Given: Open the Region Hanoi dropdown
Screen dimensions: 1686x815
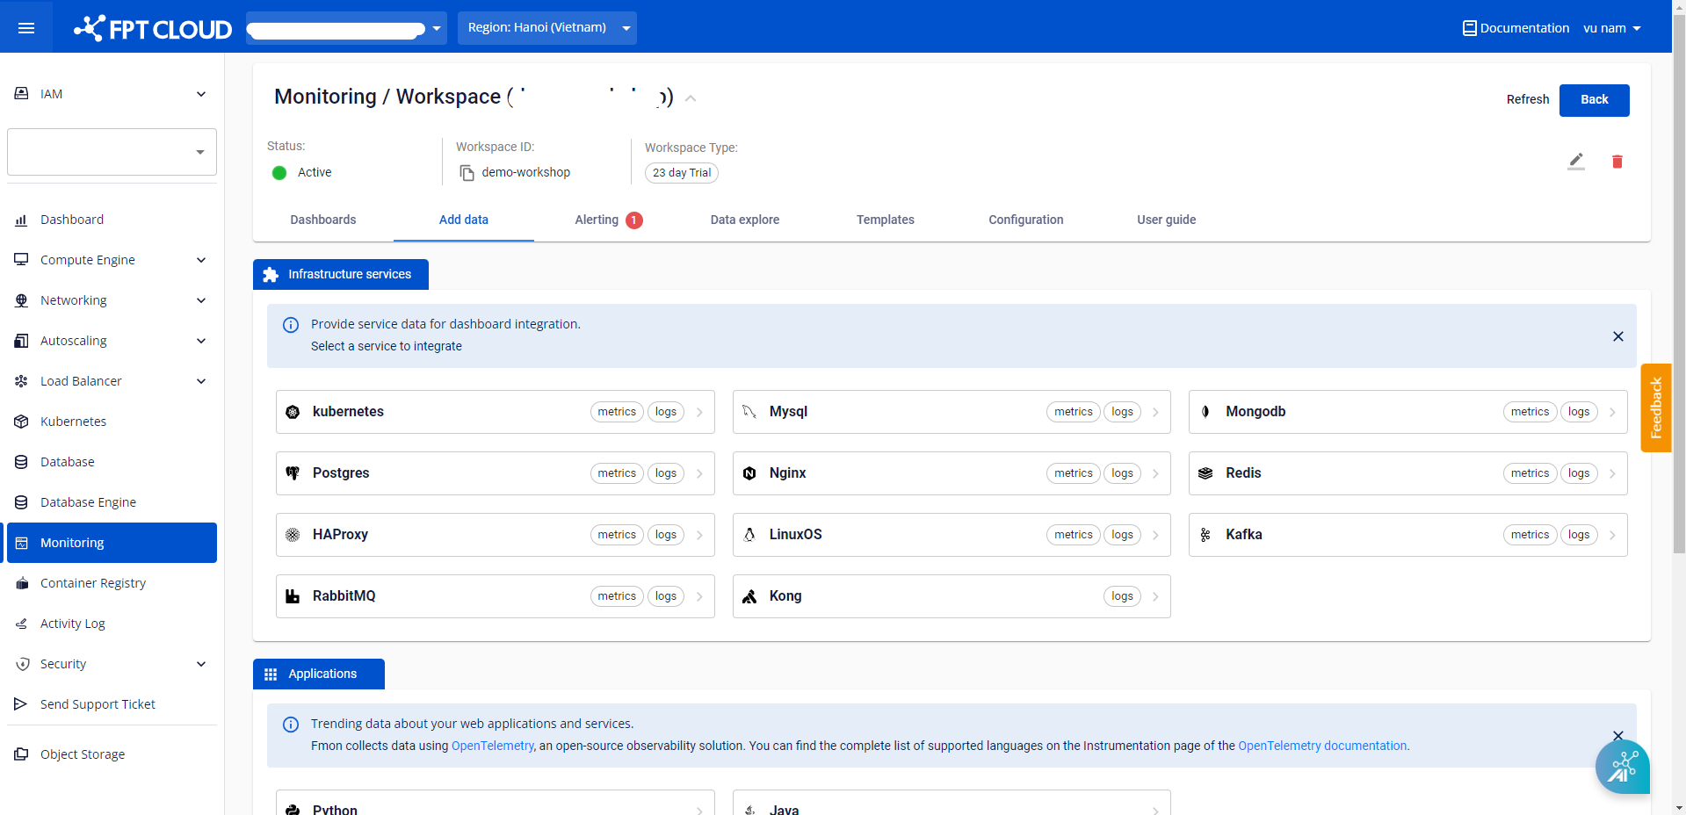Looking at the screenshot, I should (x=546, y=28).
